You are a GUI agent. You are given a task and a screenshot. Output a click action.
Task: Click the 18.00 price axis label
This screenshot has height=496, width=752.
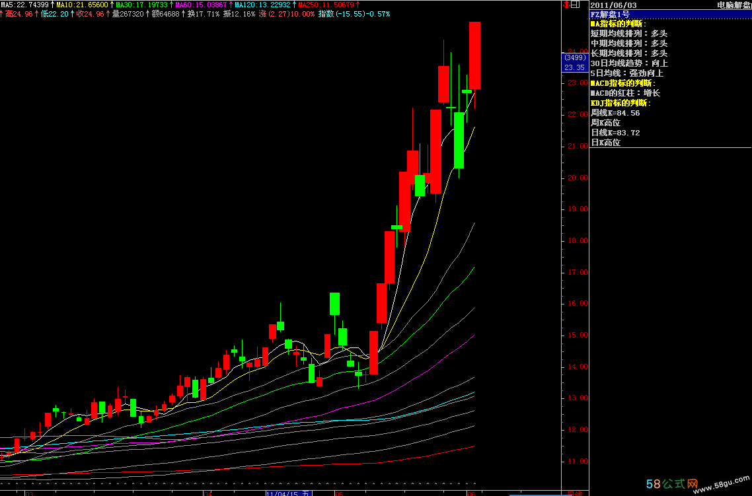click(578, 240)
